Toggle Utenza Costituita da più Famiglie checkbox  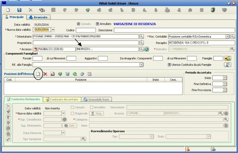coord(169,64)
